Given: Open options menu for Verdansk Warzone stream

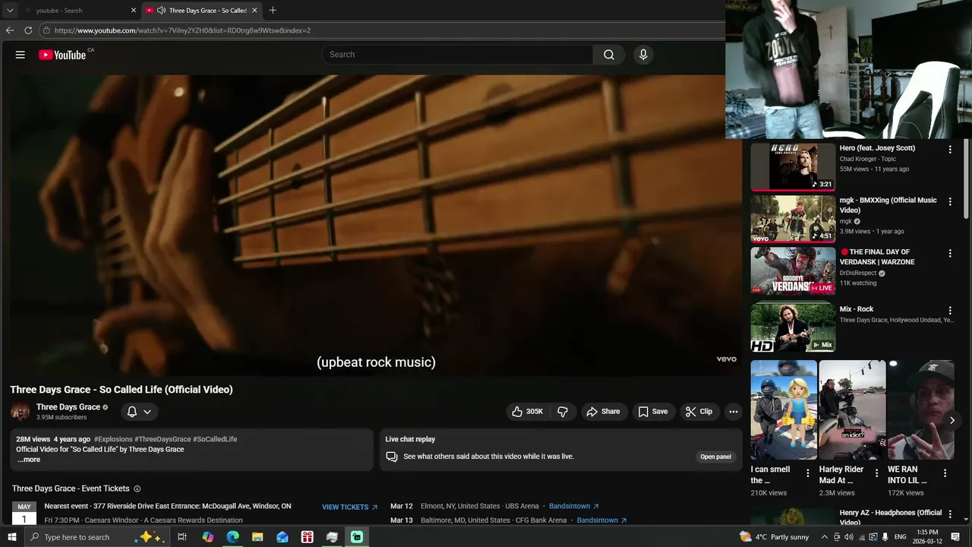Looking at the screenshot, I should pos(950,253).
